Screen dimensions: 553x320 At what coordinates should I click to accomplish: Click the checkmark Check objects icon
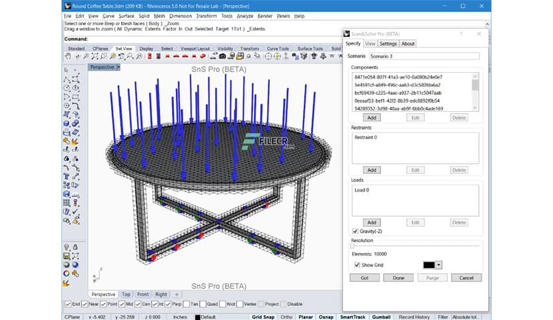pyautogui.click(x=75, y=212)
